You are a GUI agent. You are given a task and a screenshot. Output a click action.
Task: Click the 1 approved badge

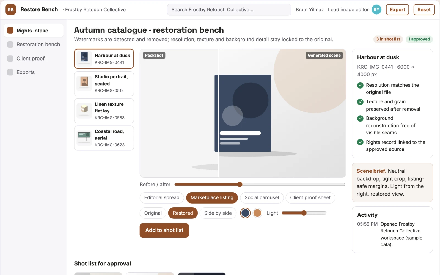point(419,39)
